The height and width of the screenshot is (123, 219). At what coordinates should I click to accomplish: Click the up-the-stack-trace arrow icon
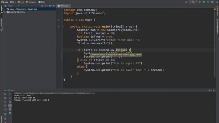10,94
